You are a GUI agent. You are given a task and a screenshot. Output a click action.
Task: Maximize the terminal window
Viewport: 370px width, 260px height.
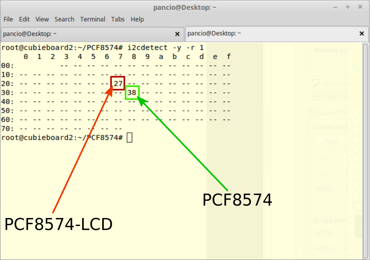348,7
